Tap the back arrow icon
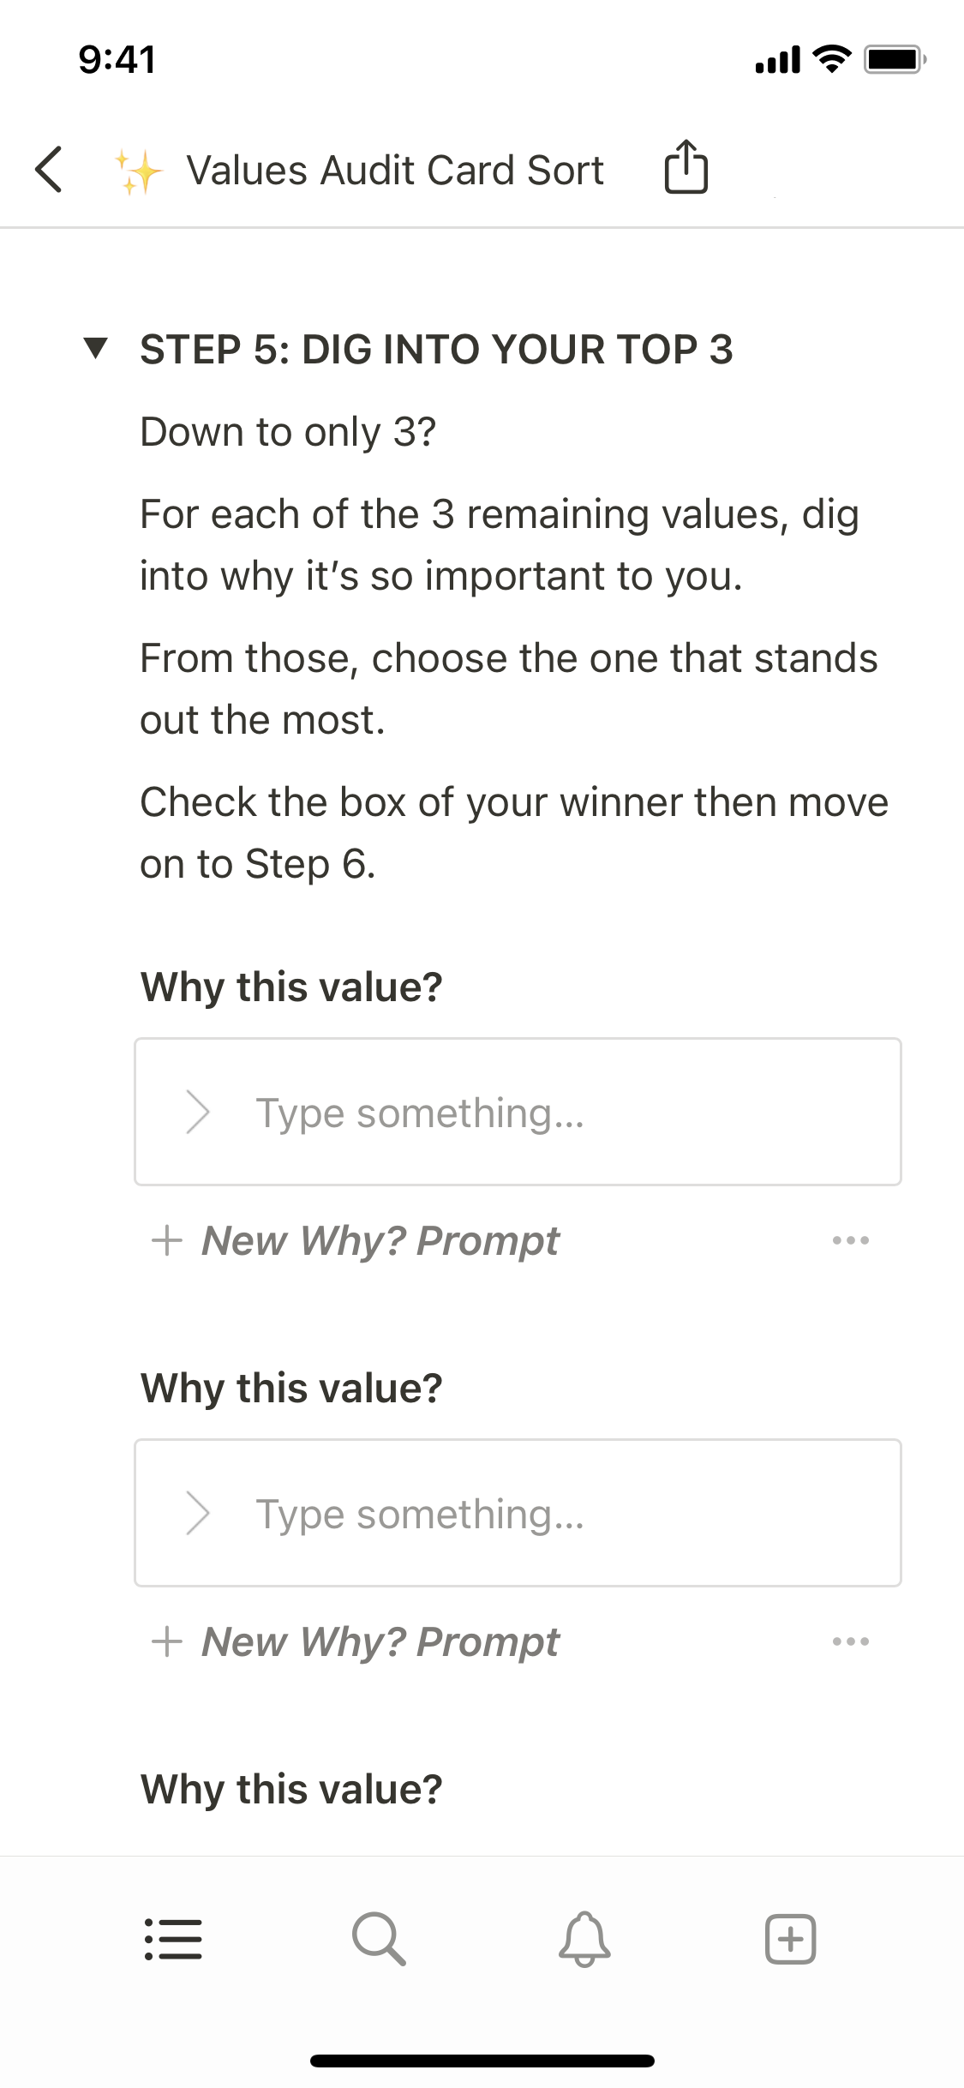The image size is (964, 2088). coord(49,170)
